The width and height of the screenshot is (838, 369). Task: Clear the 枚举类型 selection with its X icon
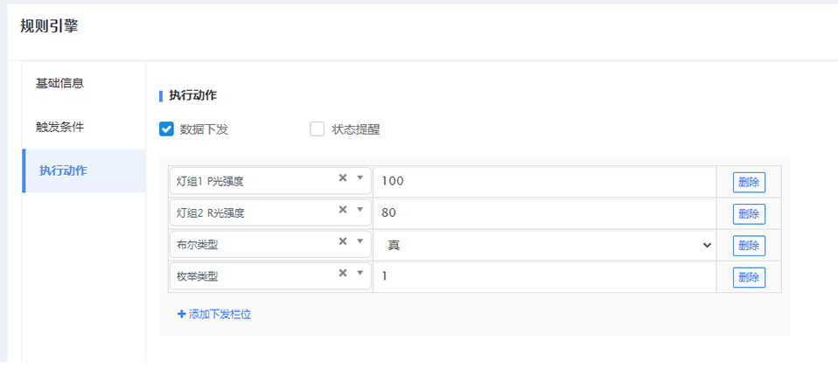(x=343, y=273)
